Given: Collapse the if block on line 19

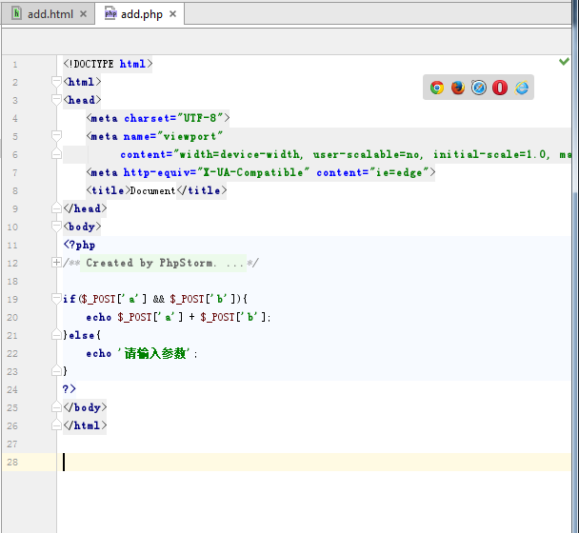Looking at the screenshot, I should tap(56, 299).
